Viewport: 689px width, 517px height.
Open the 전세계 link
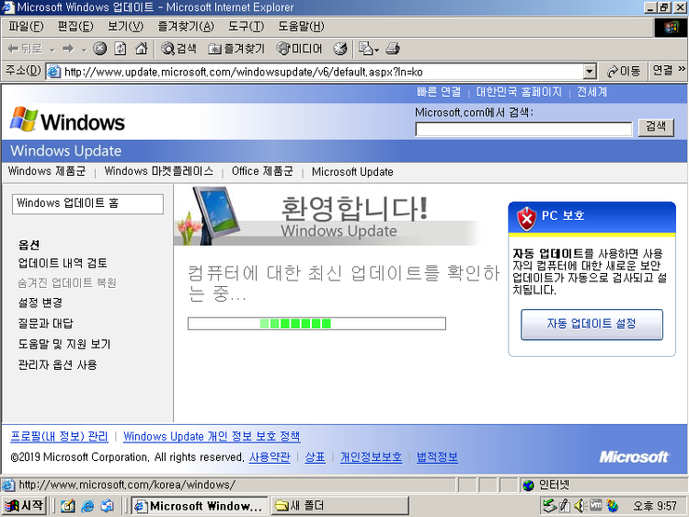591,92
